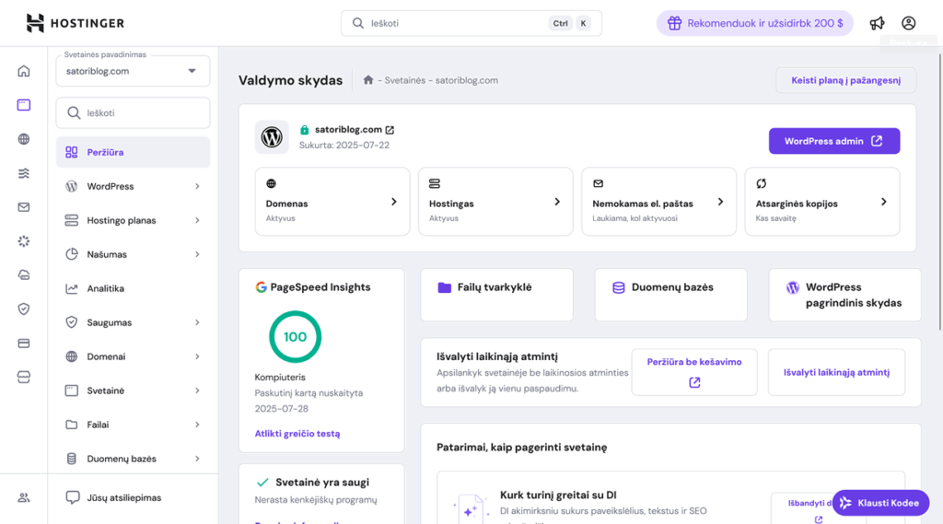
Task: Click Svetainės in the breadcrumb
Action: click(405, 80)
